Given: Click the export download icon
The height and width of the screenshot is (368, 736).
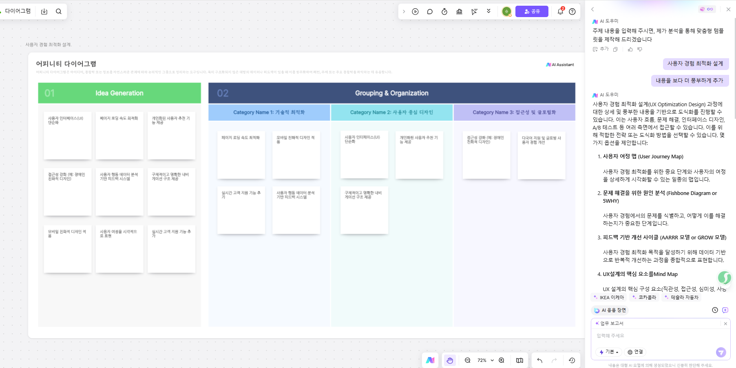Looking at the screenshot, I should [44, 11].
